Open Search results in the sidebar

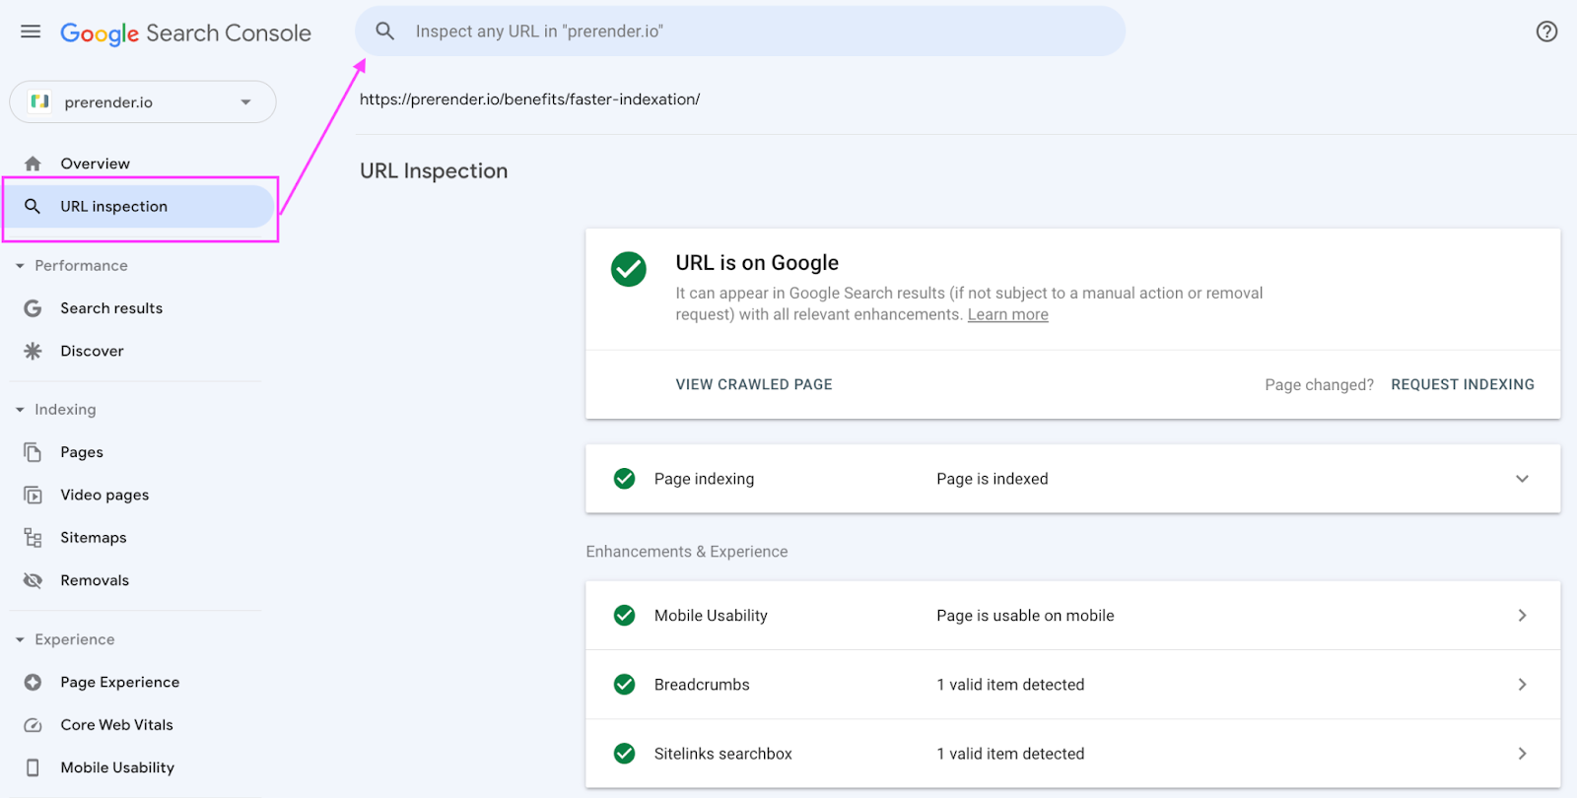[x=111, y=308]
